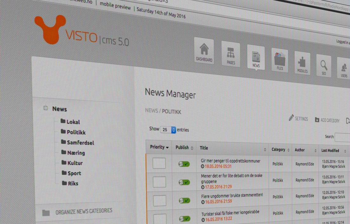Screen dimensions: 350x224
Task: Click clock icon beside 16.05.2016 13:22
Action: 203,220
